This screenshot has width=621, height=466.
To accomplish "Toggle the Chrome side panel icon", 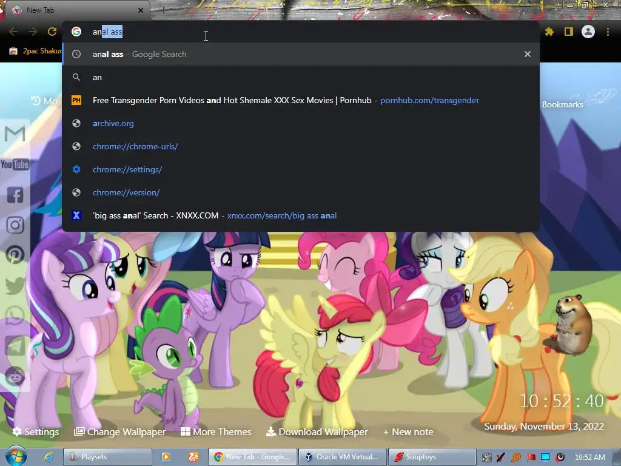I will (x=569, y=32).
